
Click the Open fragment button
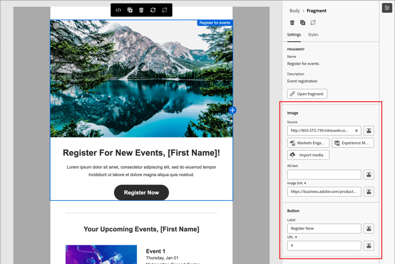(x=307, y=94)
